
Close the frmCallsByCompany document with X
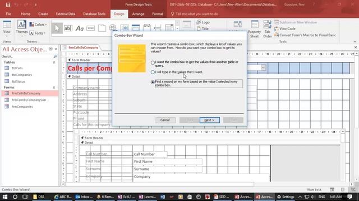click(356, 47)
